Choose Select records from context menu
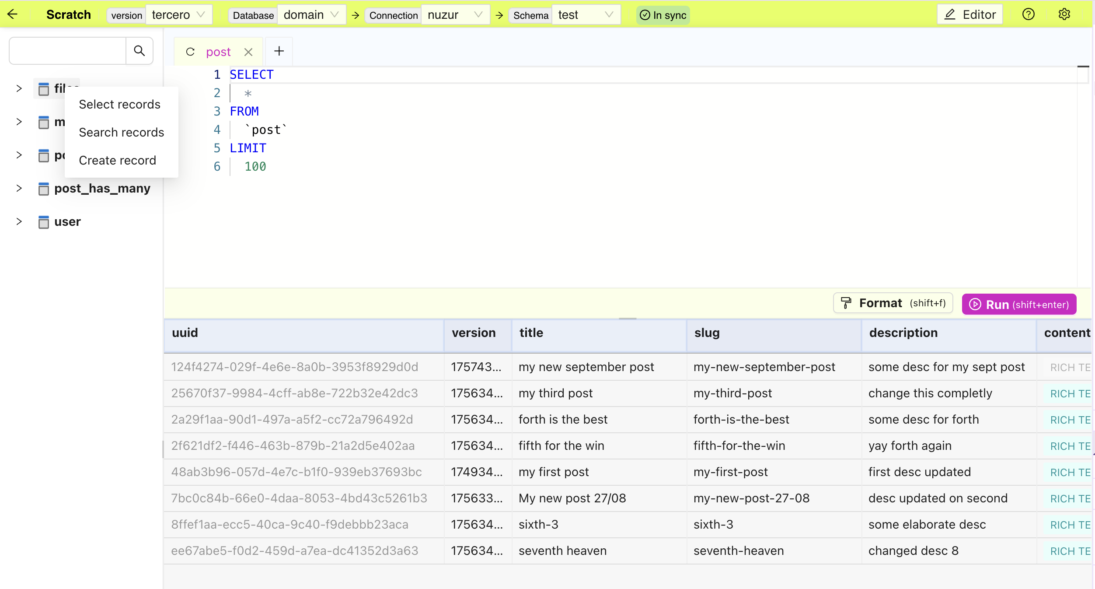 pyautogui.click(x=119, y=104)
